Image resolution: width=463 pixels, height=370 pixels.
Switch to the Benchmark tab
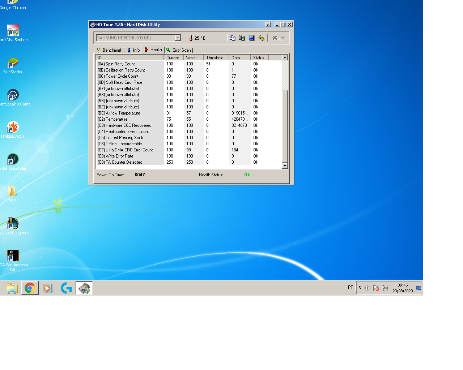[109, 50]
